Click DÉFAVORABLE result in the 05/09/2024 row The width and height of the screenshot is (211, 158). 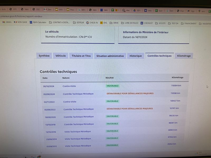coord(130,93)
